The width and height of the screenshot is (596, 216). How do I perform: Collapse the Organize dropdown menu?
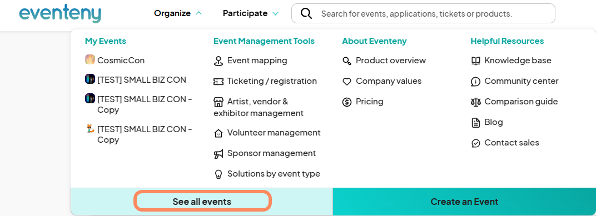tap(178, 13)
